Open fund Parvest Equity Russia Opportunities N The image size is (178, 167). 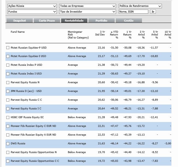point(34,152)
